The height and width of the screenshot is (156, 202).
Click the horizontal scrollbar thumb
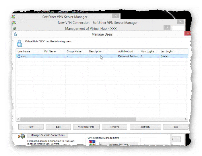pyautogui.click(x=78, y=119)
